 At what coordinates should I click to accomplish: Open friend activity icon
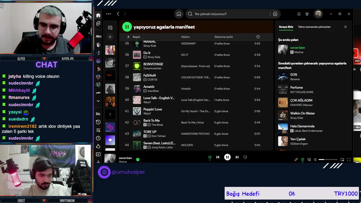pos(307,14)
